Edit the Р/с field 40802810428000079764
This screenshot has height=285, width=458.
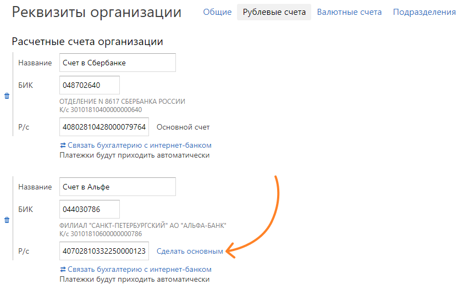coord(104,127)
